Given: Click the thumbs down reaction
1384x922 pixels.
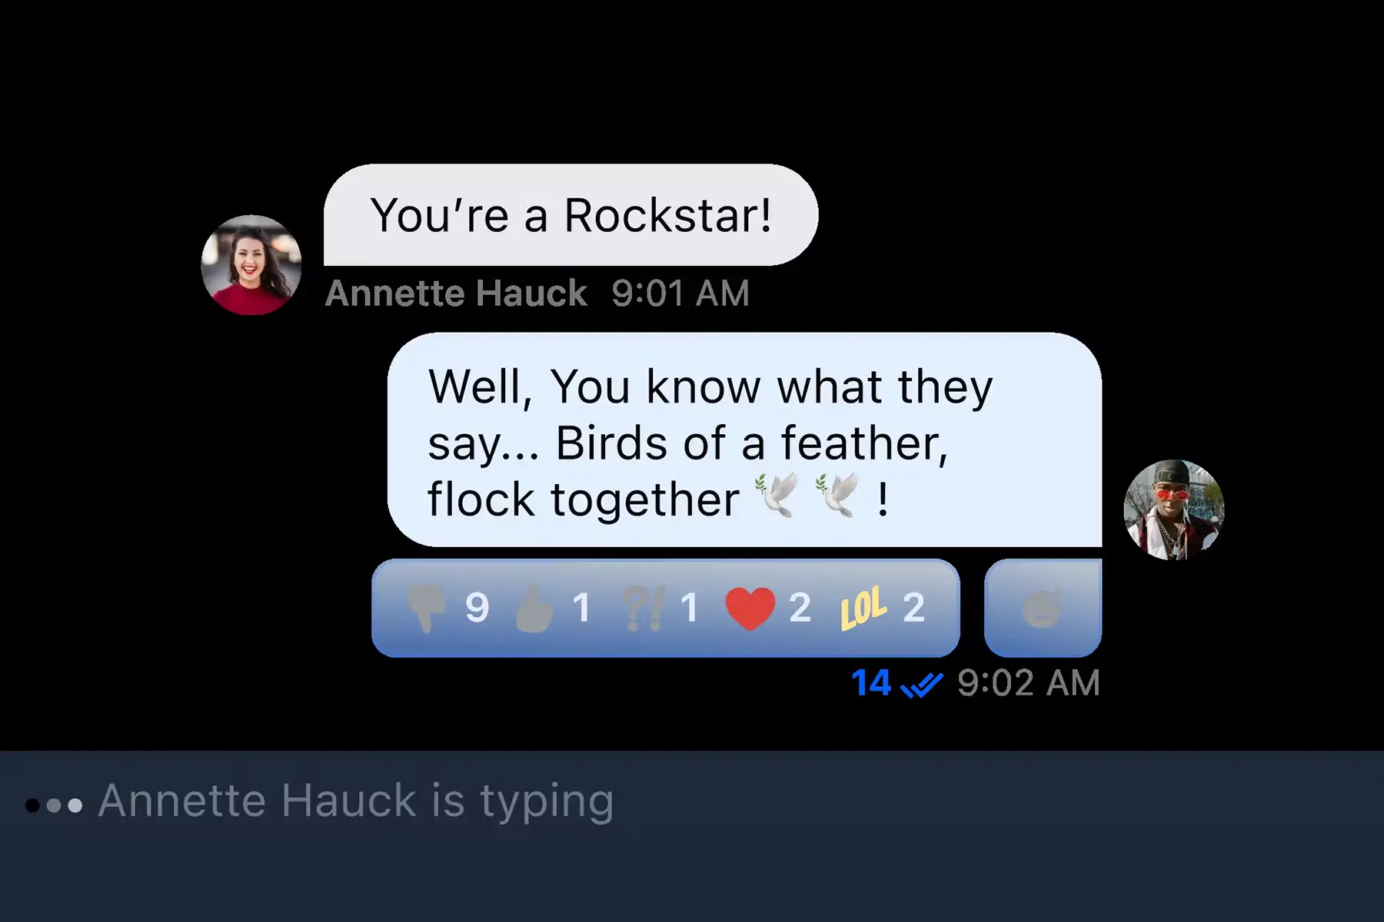Looking at the screenshot, I should (x=425, y=609).
